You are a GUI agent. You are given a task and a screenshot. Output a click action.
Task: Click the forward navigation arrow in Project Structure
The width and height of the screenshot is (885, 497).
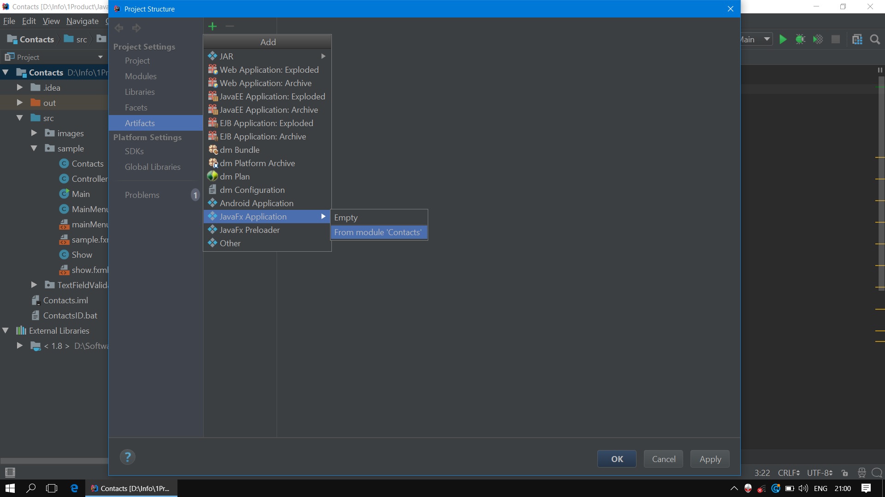tap(136, 28)
